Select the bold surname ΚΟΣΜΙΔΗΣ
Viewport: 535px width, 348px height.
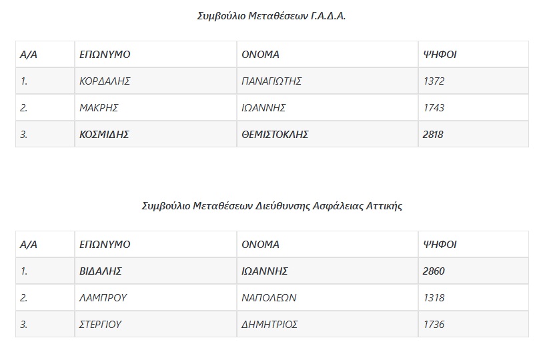click(104, 135)
